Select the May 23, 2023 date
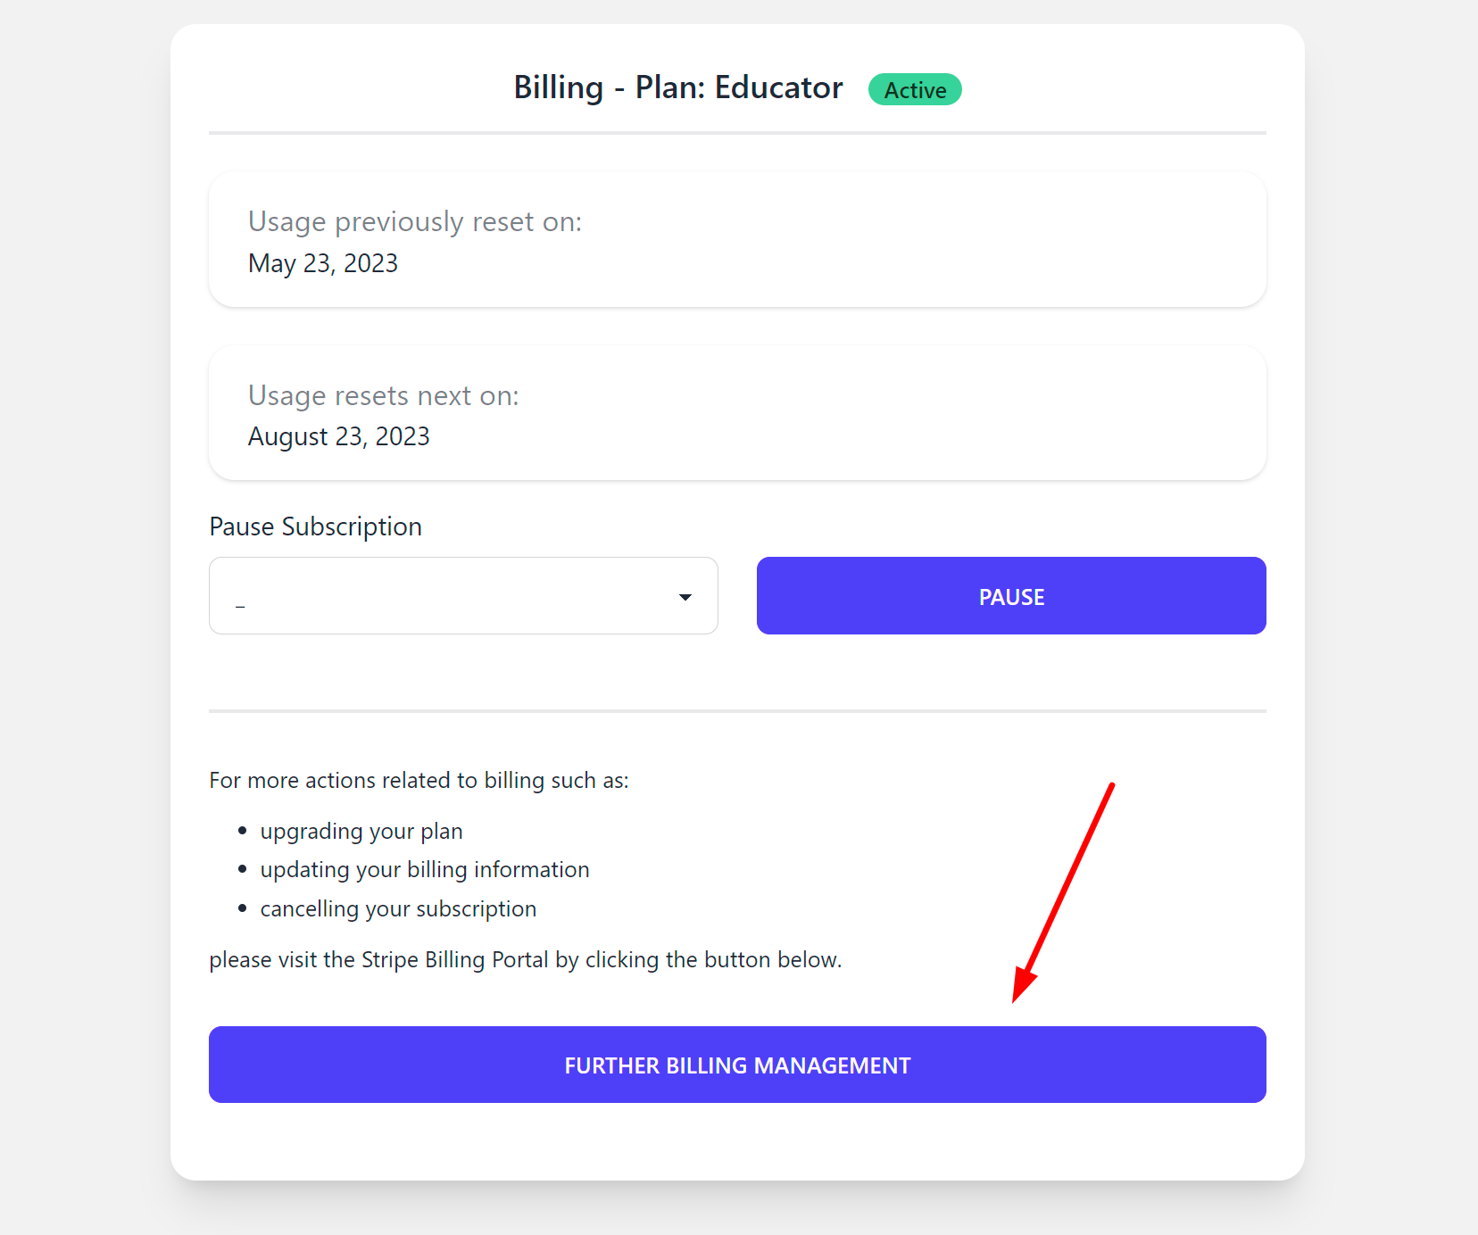Viewport: 1478px width, 1235px height. click(x=323, y=263)
